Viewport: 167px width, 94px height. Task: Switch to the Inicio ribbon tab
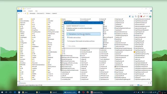click(25, 11)
